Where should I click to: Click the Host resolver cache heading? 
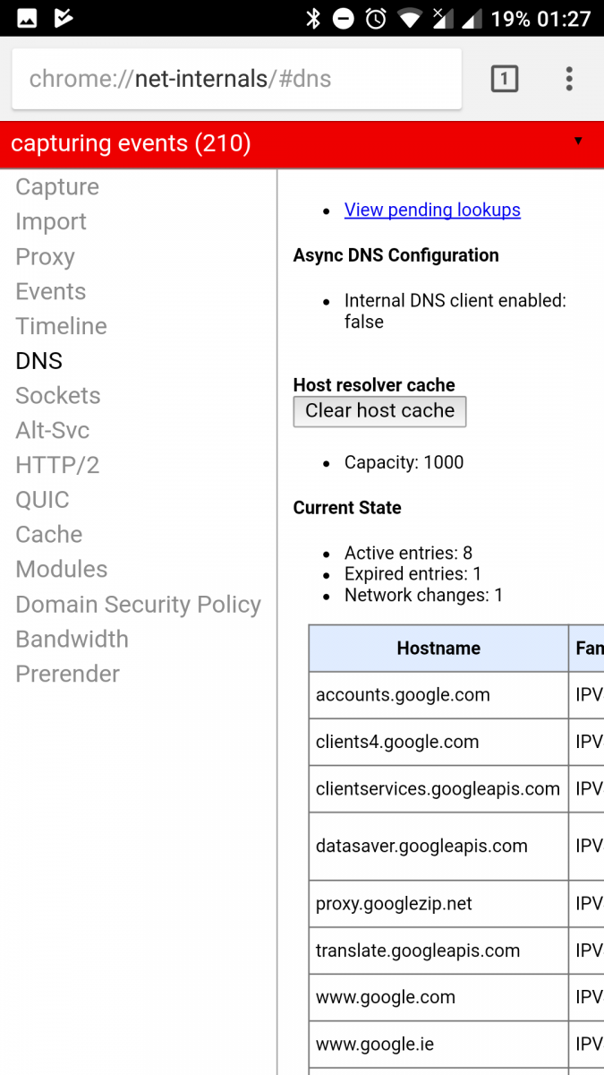coord(374,385)
